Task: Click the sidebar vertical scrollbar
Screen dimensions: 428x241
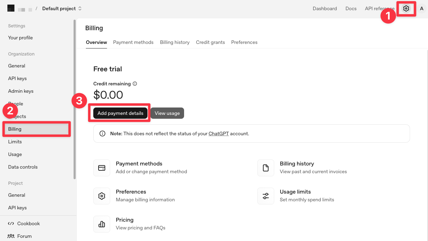Action: point(74,98)
